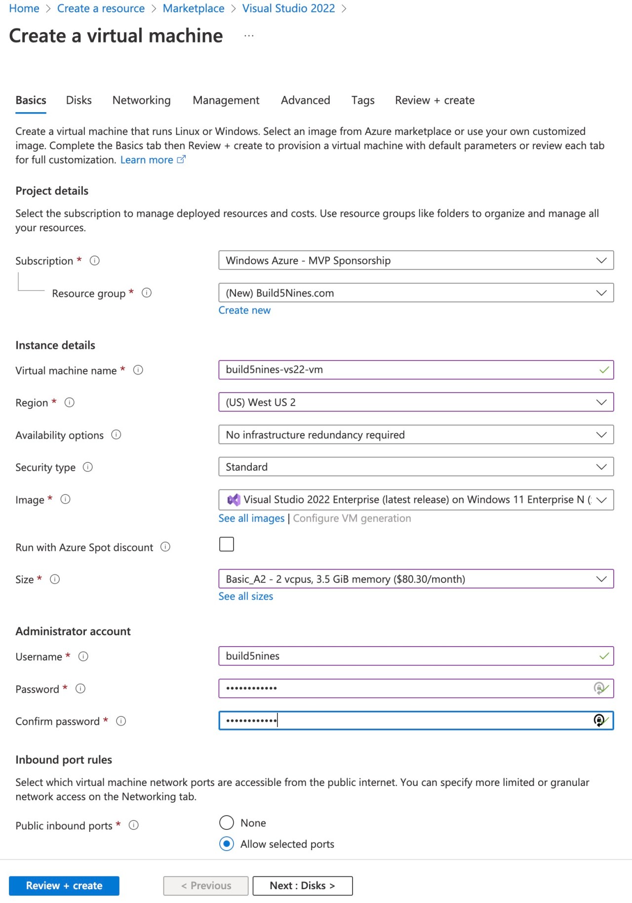Click the Visual Studio logo in Image field
The width and height of the screenshot is (632, 903).
[x=233, y=499]
